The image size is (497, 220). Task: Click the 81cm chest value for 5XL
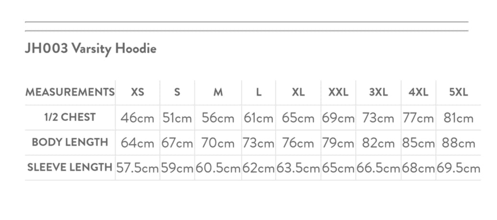(x=459, y=118)
